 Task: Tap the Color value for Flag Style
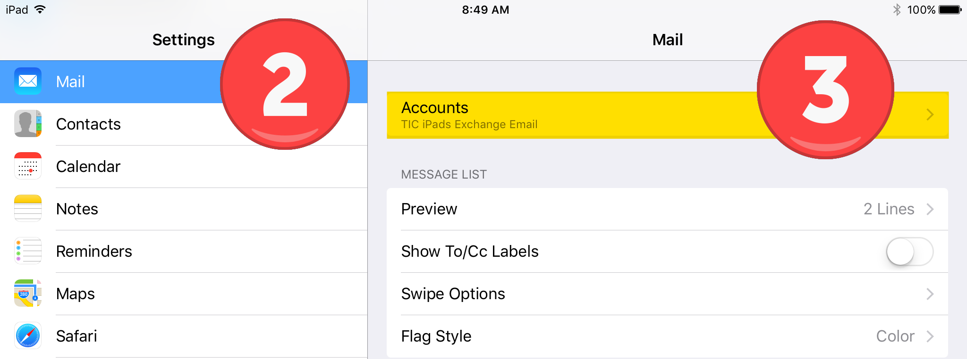(895, 336)
